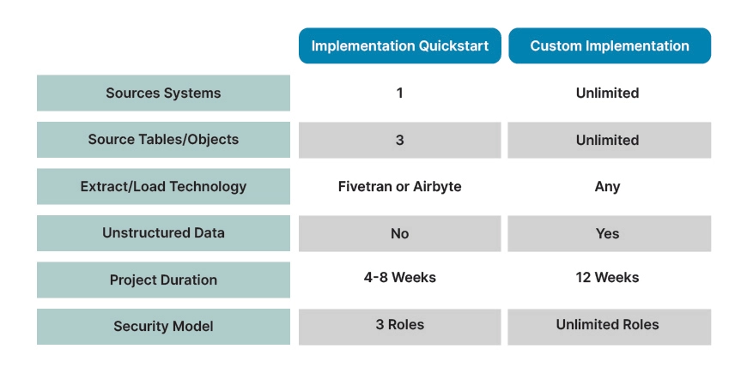Select the Custom Implementation header
Viewport: 747px width, 373px height.
click(610, 45)
